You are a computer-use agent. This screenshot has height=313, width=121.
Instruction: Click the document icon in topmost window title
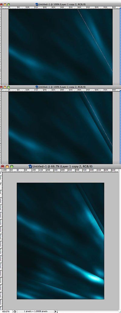click(x=37, y=4)
